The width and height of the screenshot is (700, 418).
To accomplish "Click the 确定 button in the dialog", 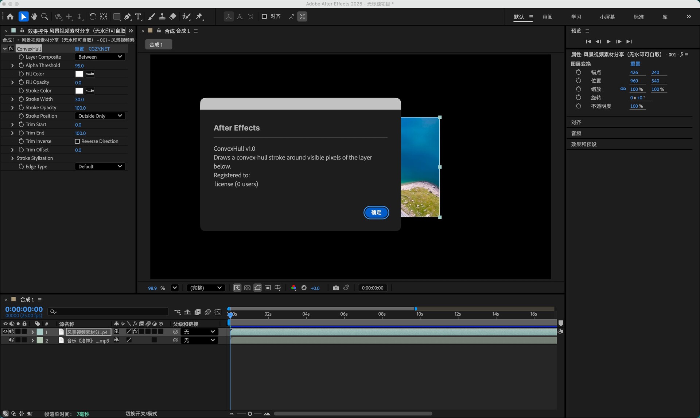I will (x=376, y=213).
